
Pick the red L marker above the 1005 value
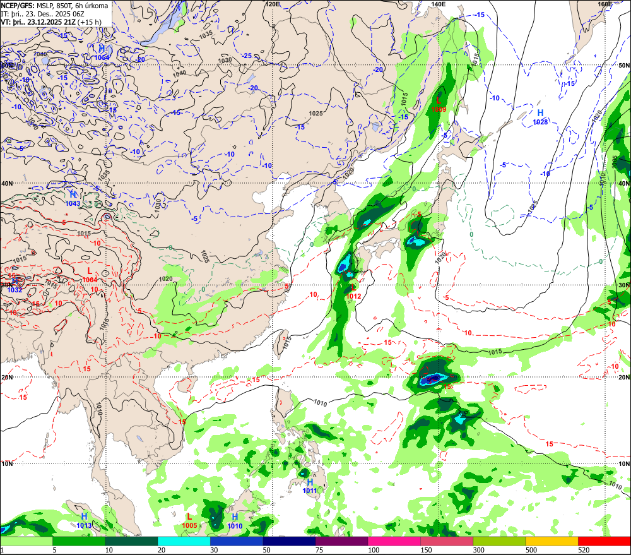[x=189, y=516]
